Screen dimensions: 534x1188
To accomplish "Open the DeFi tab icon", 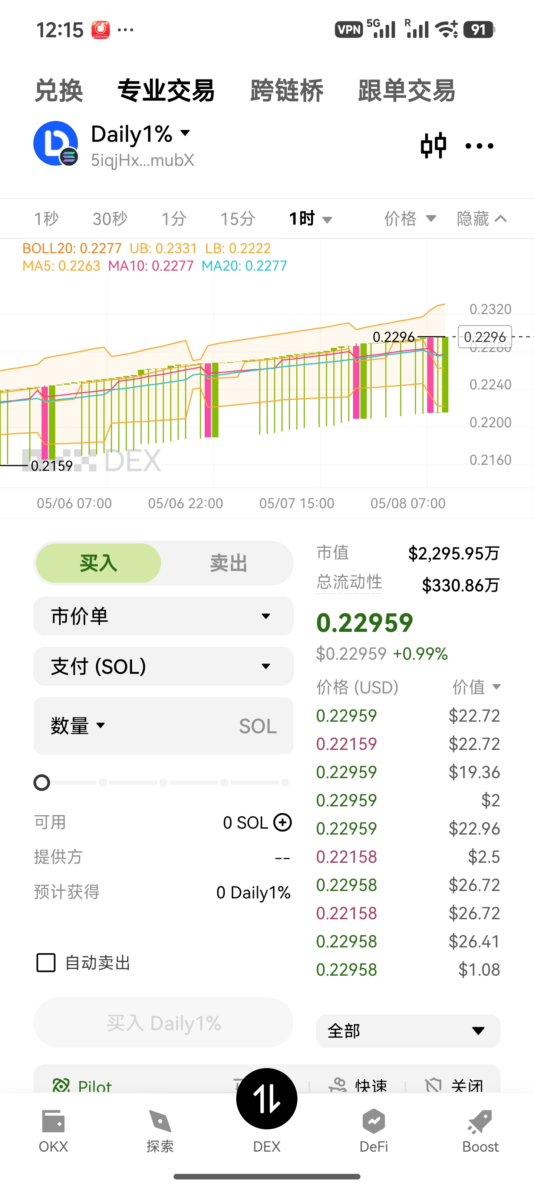I will (x=374, y=1121).
